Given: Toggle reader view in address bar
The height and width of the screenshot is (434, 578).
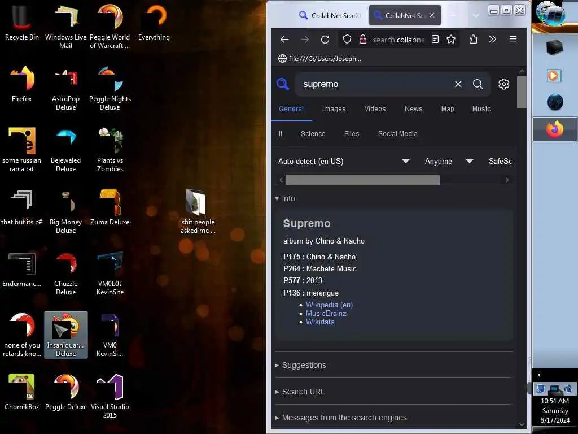Looking at the screenshot, I should pos(435,39).
